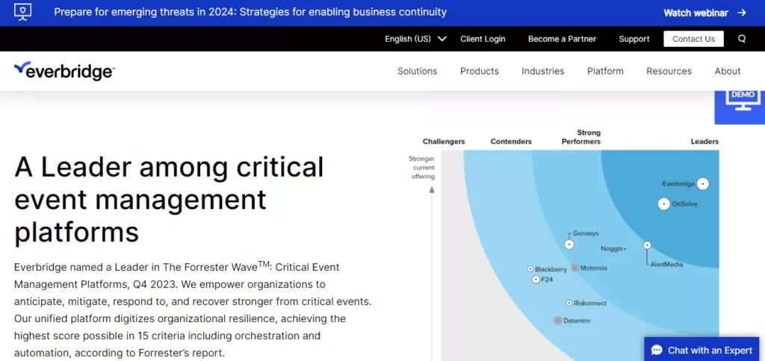Select the AlertMedia dot on chart
765x361 pixels.
point(647,245)
